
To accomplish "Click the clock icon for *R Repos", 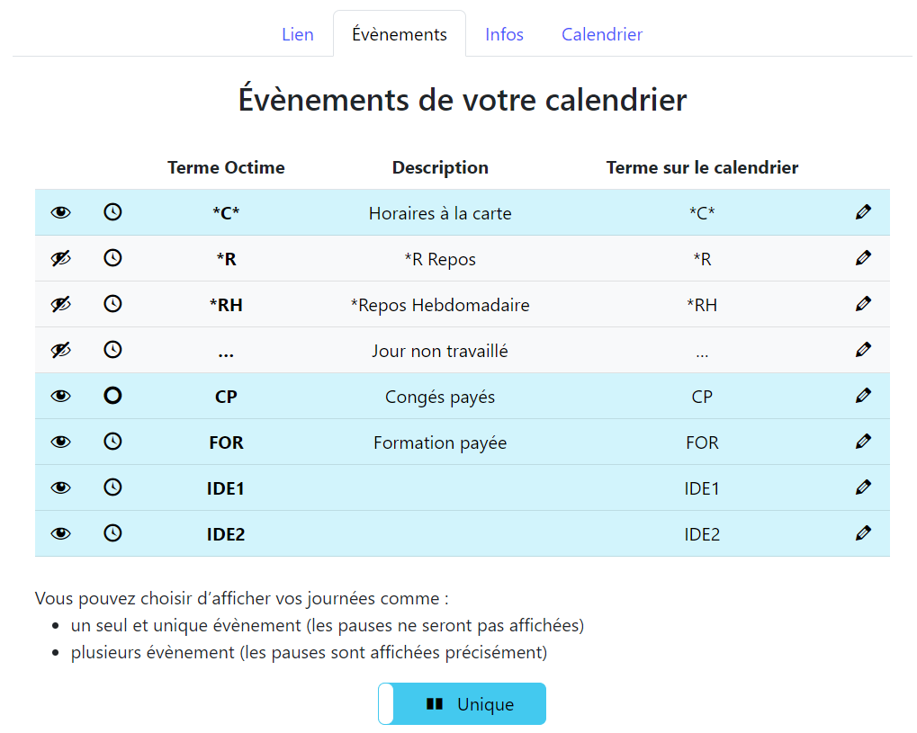I will pyautogui.click(x=112, y=258).
